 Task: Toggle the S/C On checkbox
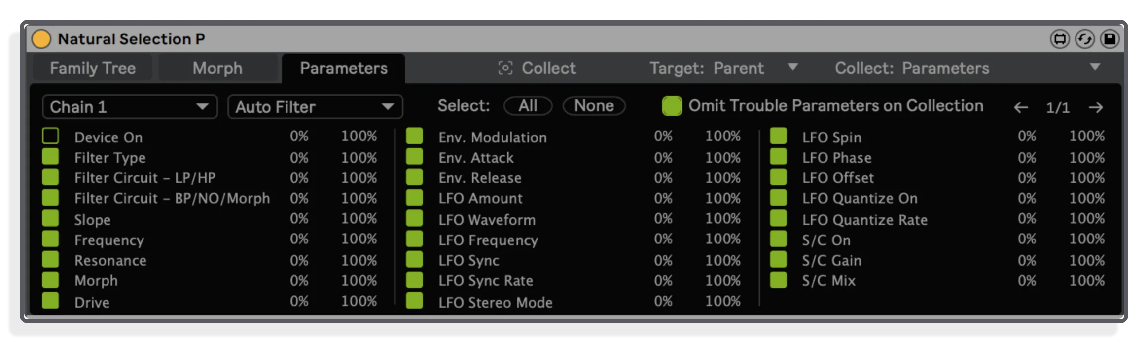point(778,239)
